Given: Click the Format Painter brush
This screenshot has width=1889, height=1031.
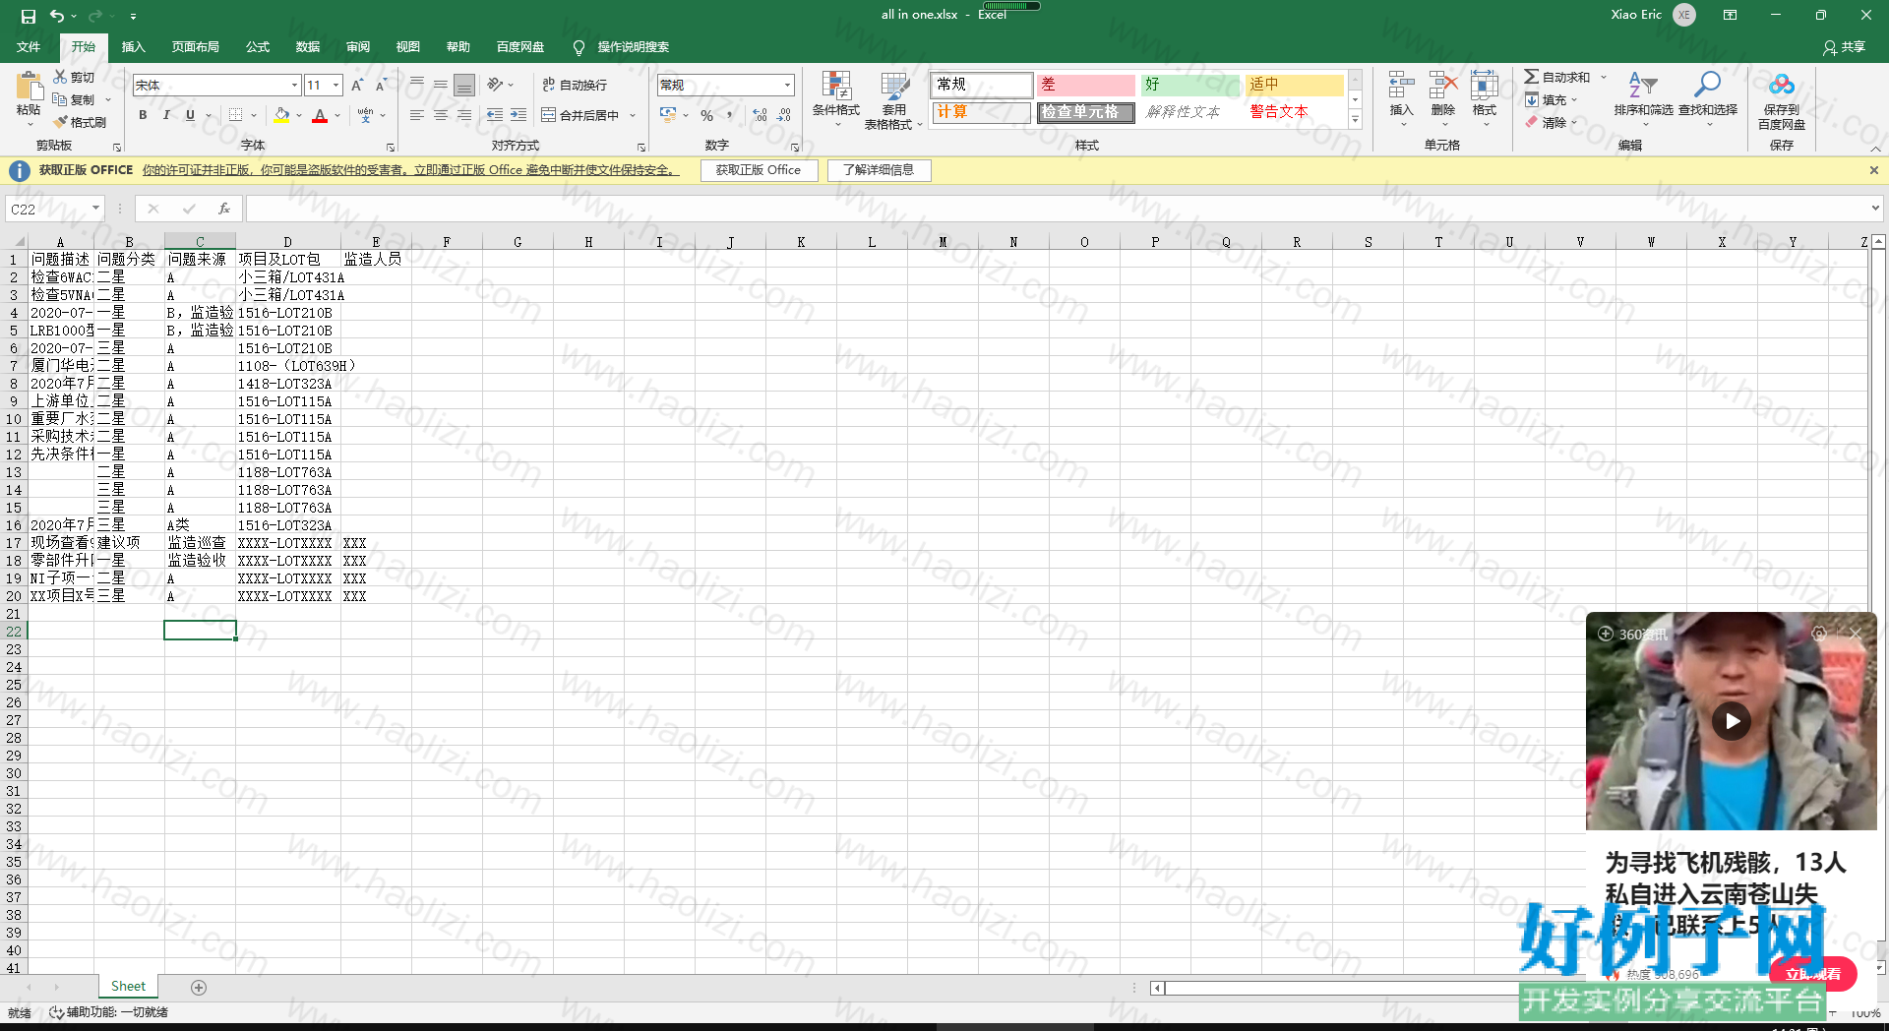Looking at the screenshot, I should [x=79, y=122].
